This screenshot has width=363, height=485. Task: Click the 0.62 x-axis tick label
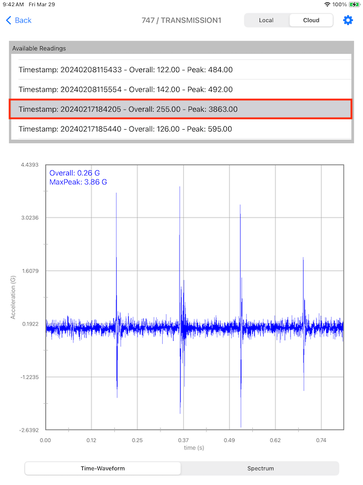click(x=275, y=440)
